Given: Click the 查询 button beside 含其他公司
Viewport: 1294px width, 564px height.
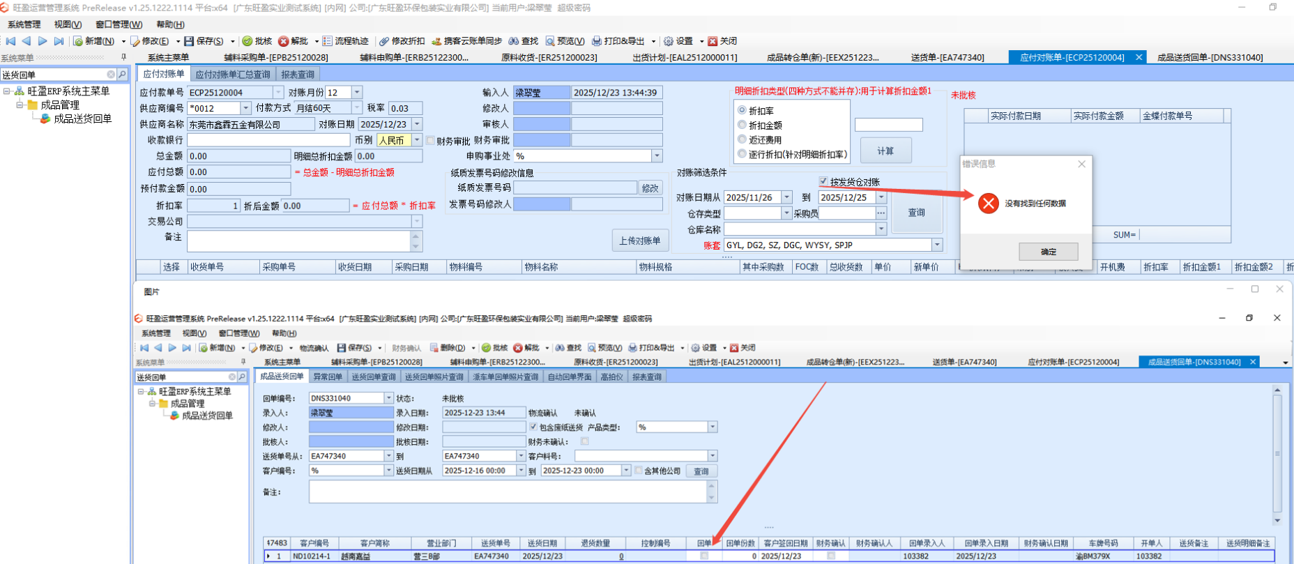Looking at the screenshot, I should (x=701, y=471).
